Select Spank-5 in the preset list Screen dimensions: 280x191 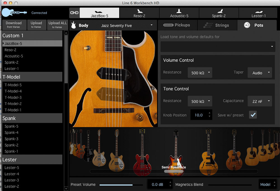tap(32, 126)
